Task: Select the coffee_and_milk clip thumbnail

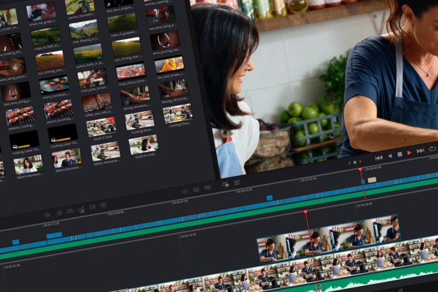Action: coord(97,102)
